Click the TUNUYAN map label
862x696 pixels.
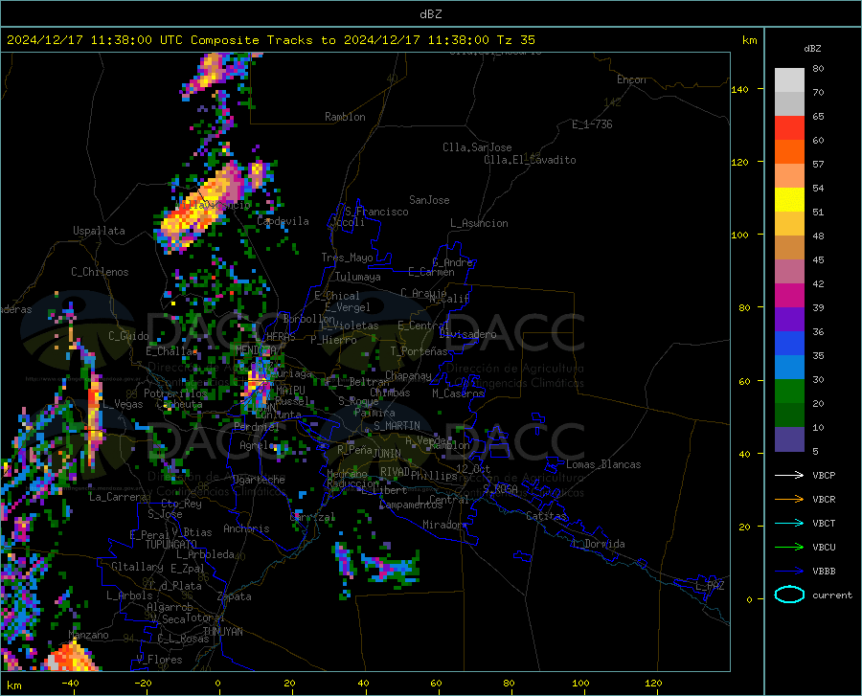(222, 632)
